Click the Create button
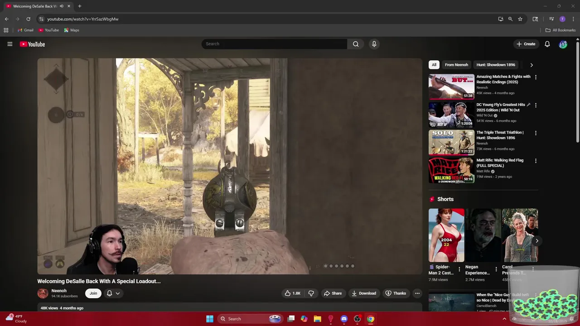Viewport: 580px width, 326px height. coord(526,44)
